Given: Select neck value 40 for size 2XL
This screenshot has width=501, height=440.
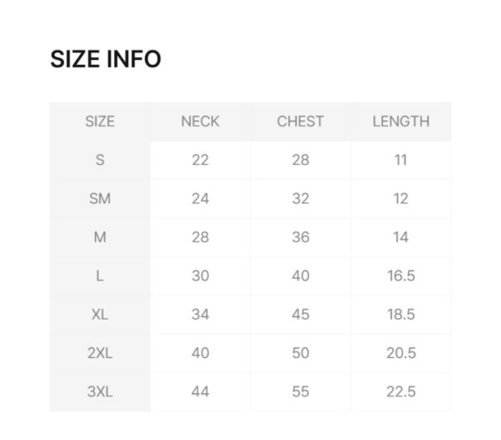Looking at the screenshot, I should click(x=200, y=353).
